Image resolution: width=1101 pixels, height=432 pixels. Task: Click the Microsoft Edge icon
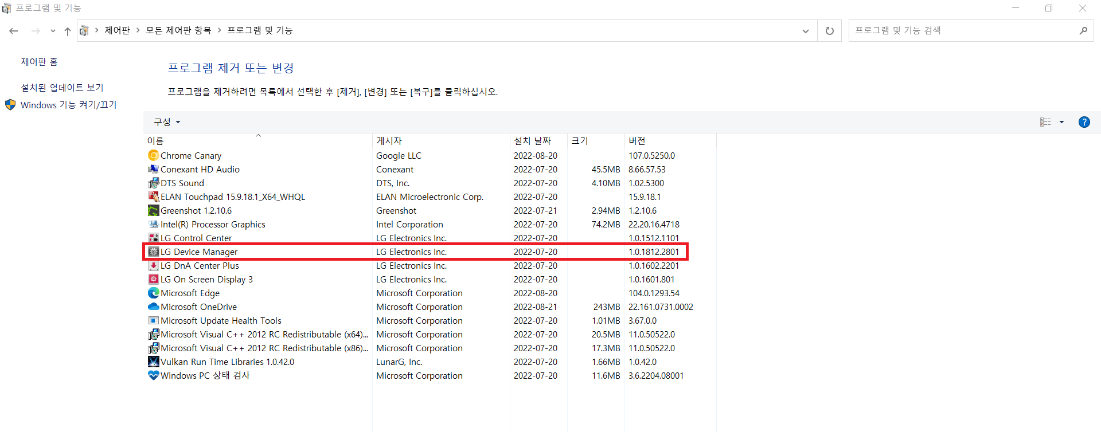click(x=153, y=293)
